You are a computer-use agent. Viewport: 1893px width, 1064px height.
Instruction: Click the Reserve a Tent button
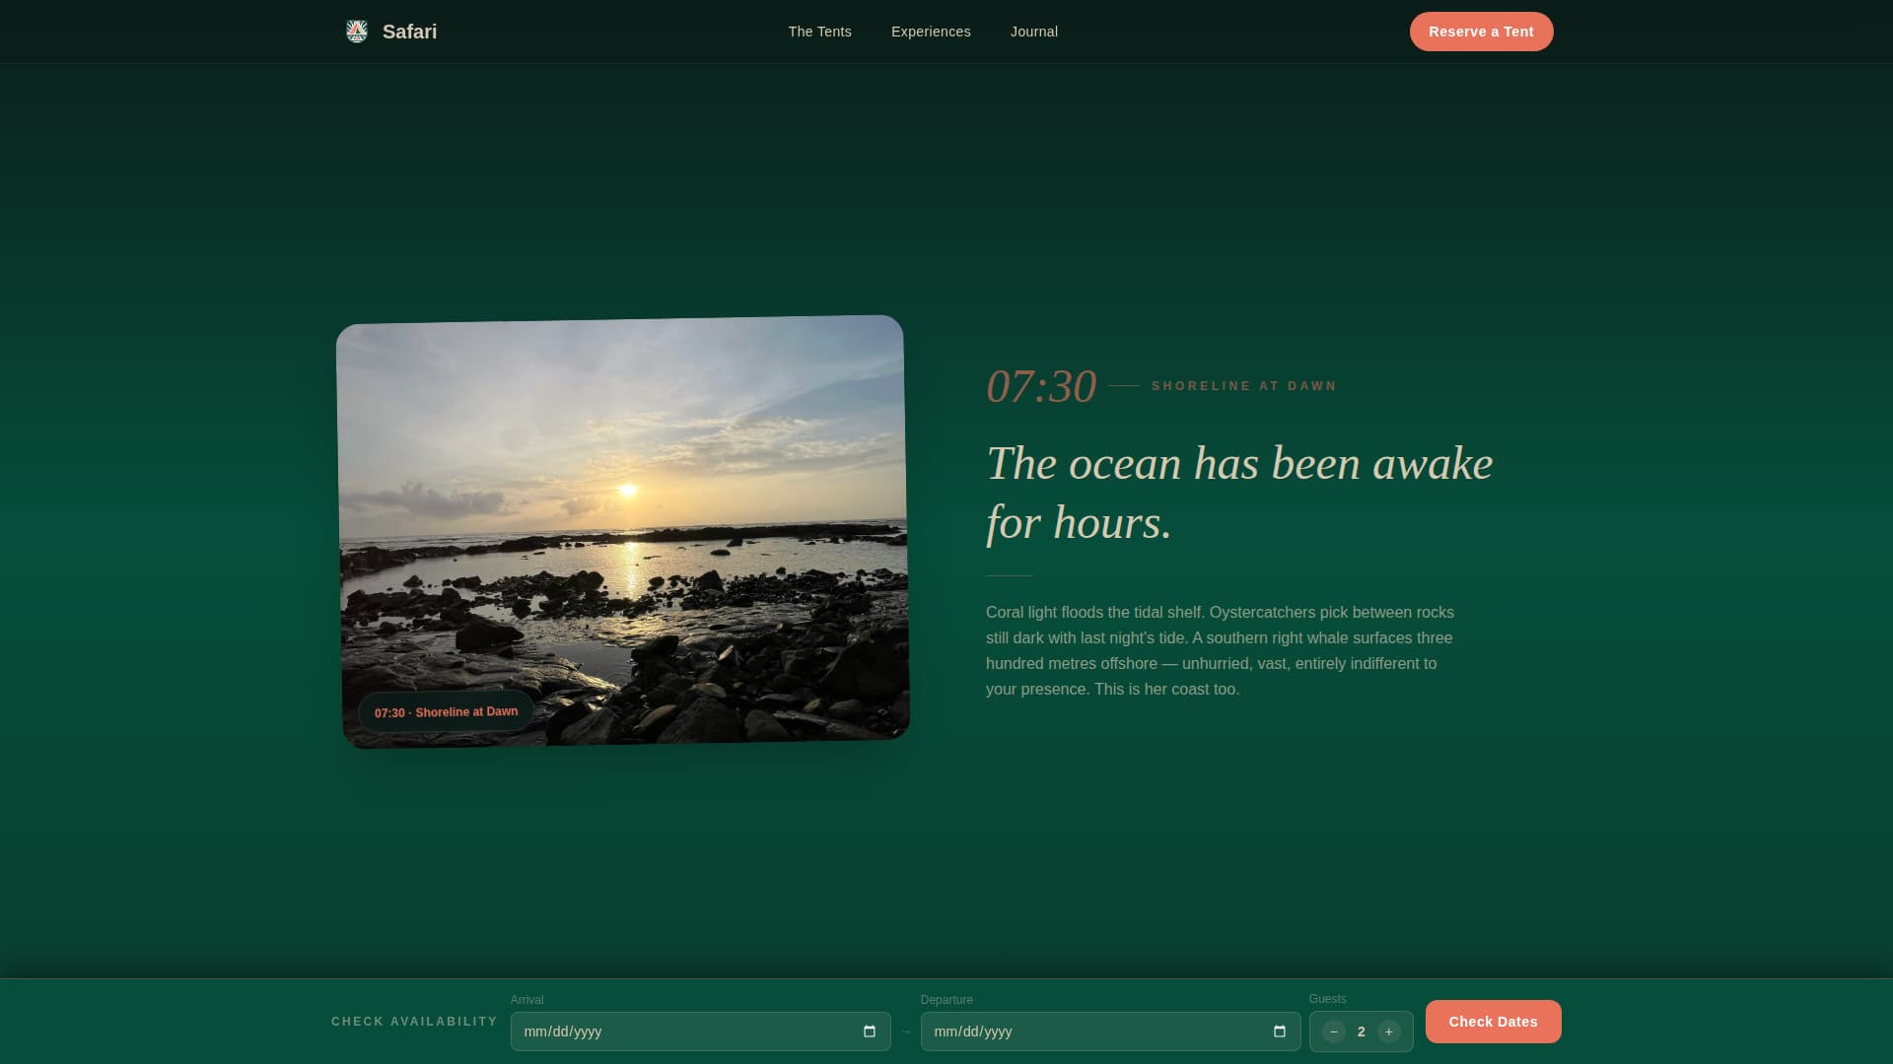[1481, 32]
